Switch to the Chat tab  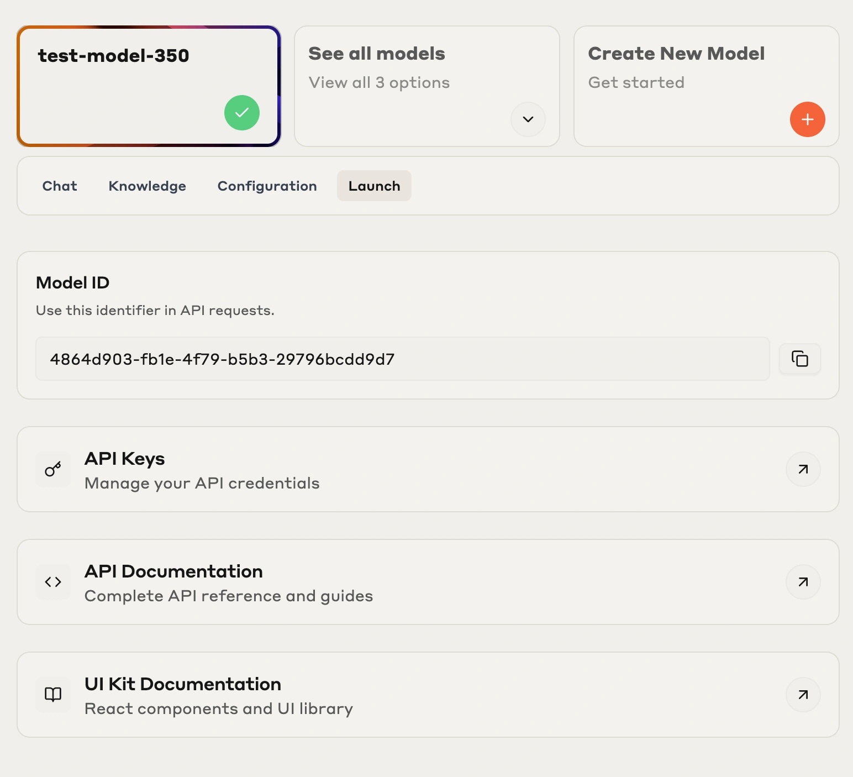(x=59, y=186)
